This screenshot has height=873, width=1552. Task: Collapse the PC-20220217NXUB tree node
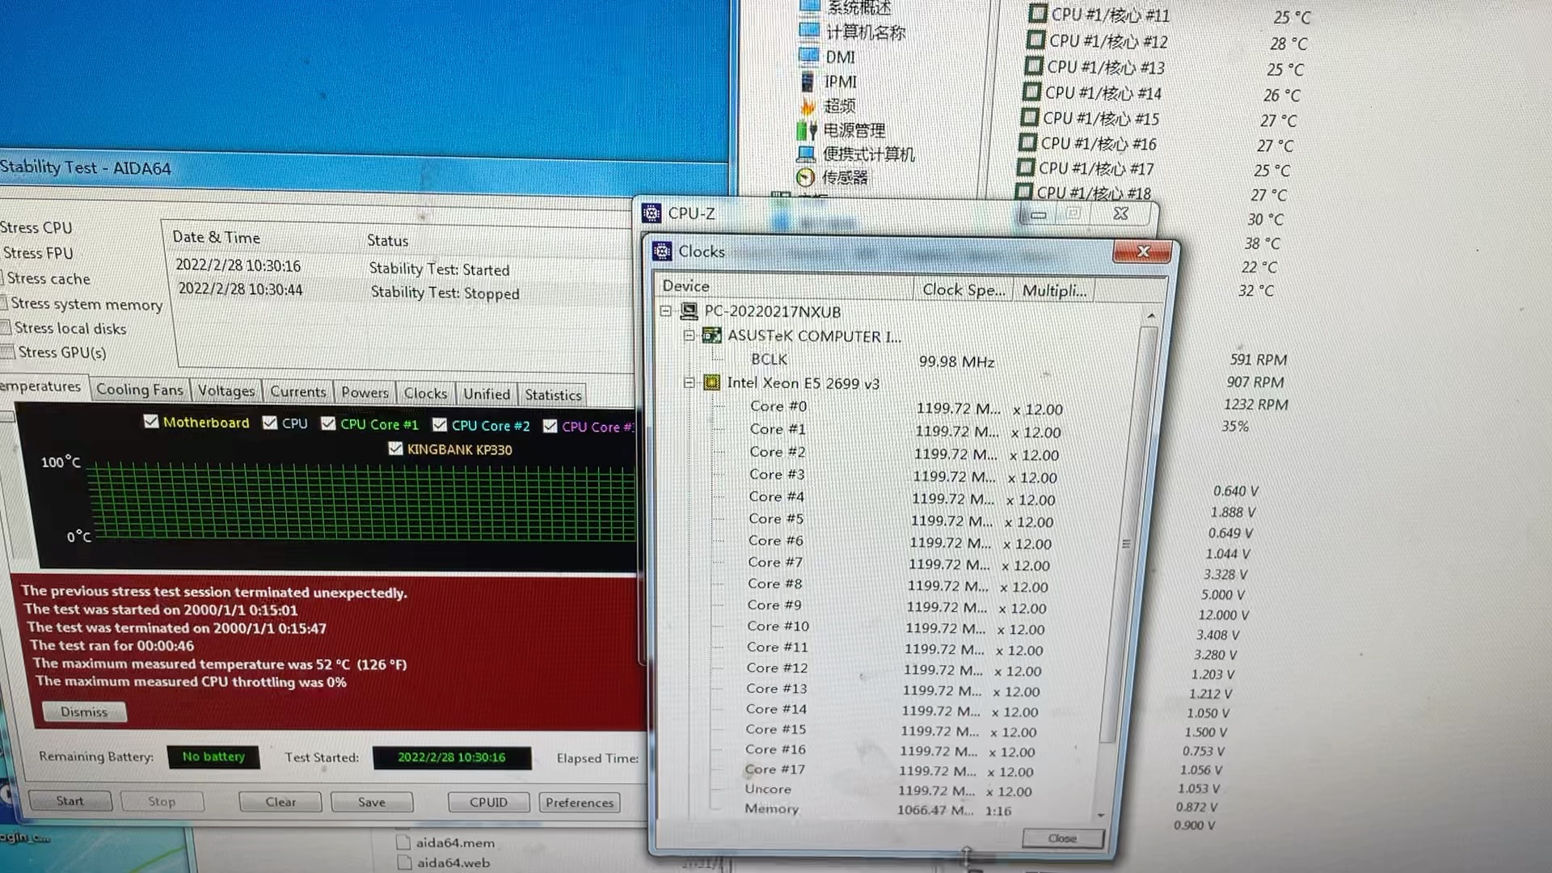tap(665, 310)
